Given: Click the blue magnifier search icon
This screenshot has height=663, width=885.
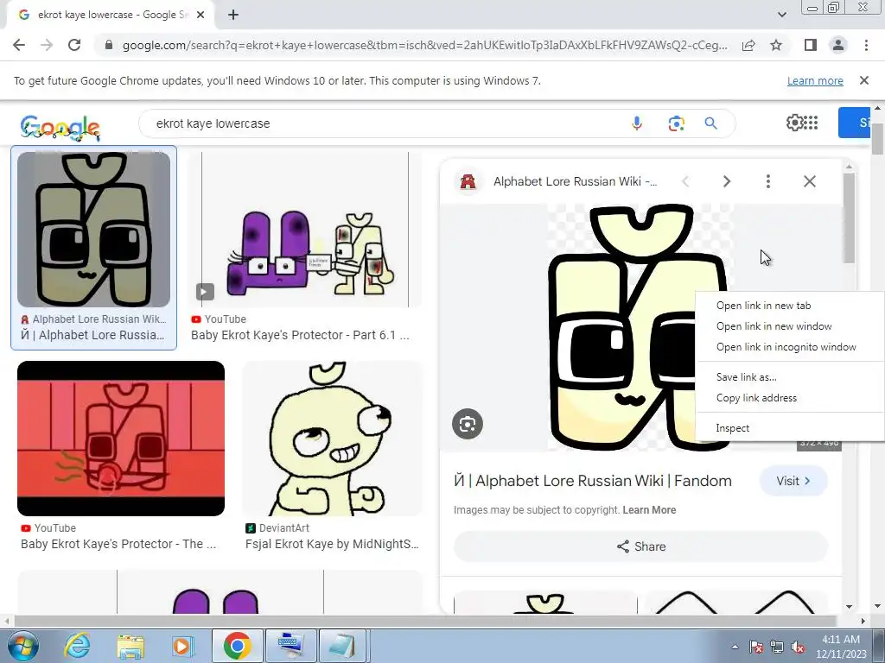Looking at the screenshot, I should [710, 123].
